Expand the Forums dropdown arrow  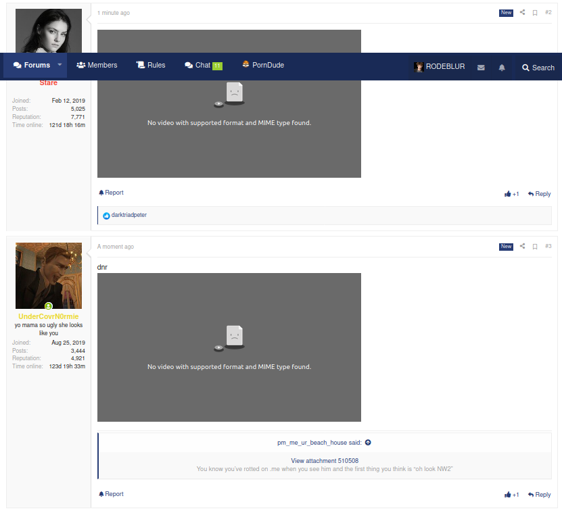point(60,66)
